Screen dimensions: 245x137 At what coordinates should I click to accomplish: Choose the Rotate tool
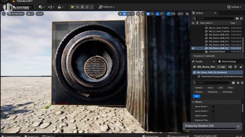129,14
